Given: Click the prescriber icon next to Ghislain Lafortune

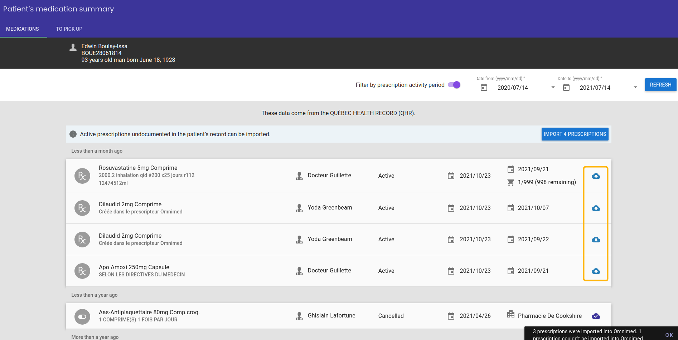Looking at the screenshot, I should coord(299,316).
